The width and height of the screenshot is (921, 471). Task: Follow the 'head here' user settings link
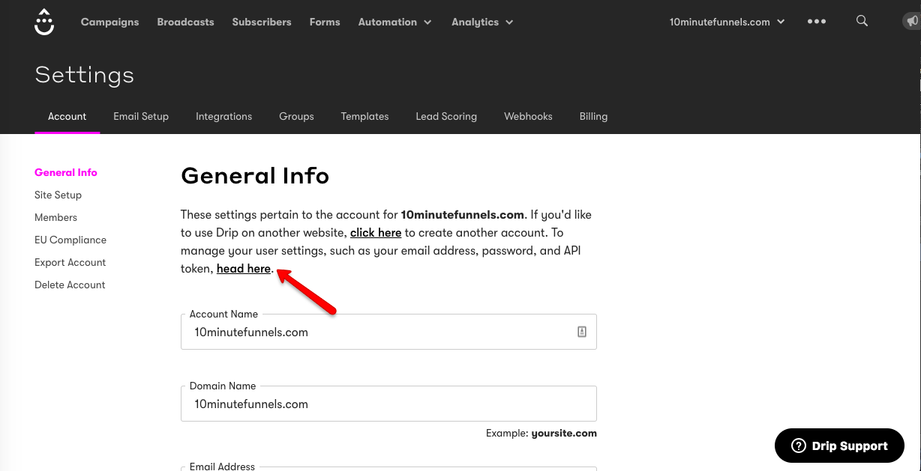244,269
